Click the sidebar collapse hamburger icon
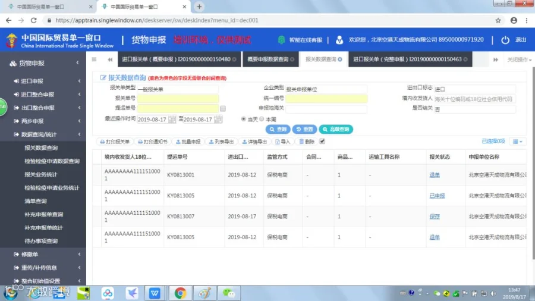 tap(94, 59)
